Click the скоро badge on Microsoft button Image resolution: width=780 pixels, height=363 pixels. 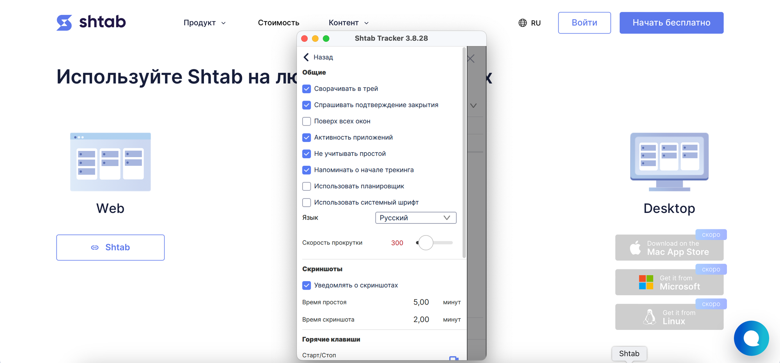[711, 269]
